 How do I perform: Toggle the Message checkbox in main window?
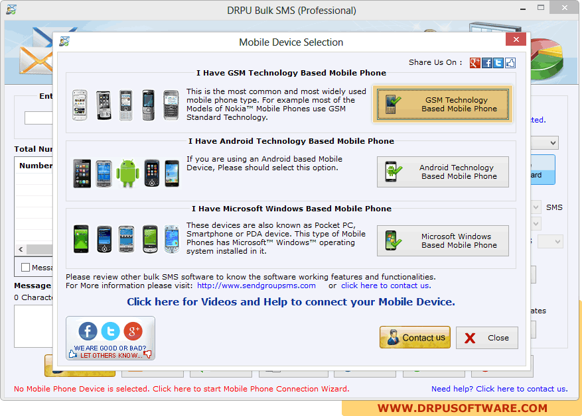tap(26, 268)
